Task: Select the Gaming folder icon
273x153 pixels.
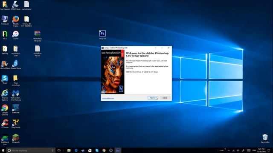Action: point(5,50)
